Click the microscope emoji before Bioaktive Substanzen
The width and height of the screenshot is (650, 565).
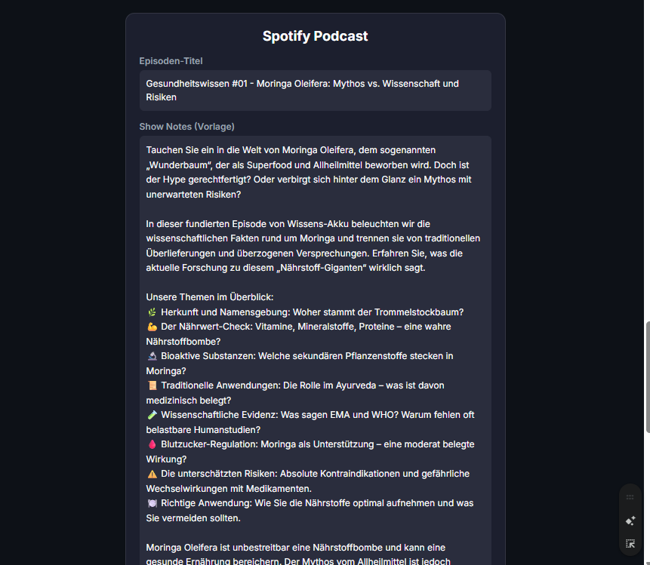tap(152, 356)
